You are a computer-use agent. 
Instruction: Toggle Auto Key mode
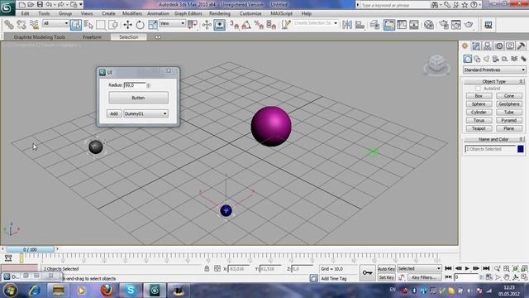(386, 269)
